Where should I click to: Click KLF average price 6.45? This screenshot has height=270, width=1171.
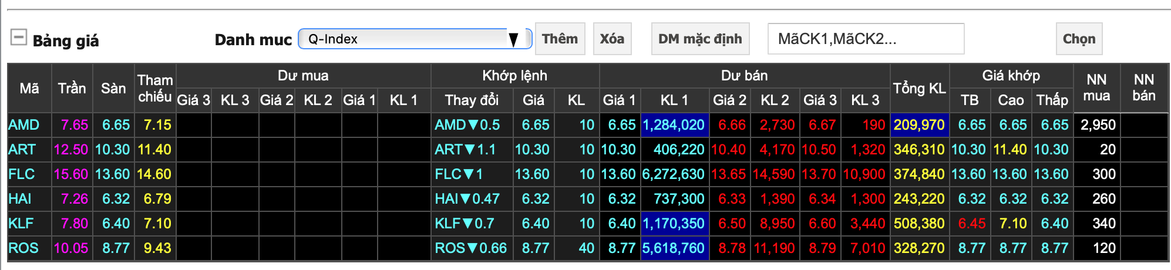[972, 224]
